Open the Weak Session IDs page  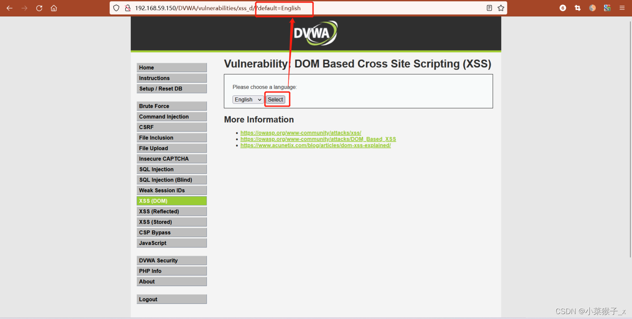coord(172,190)
